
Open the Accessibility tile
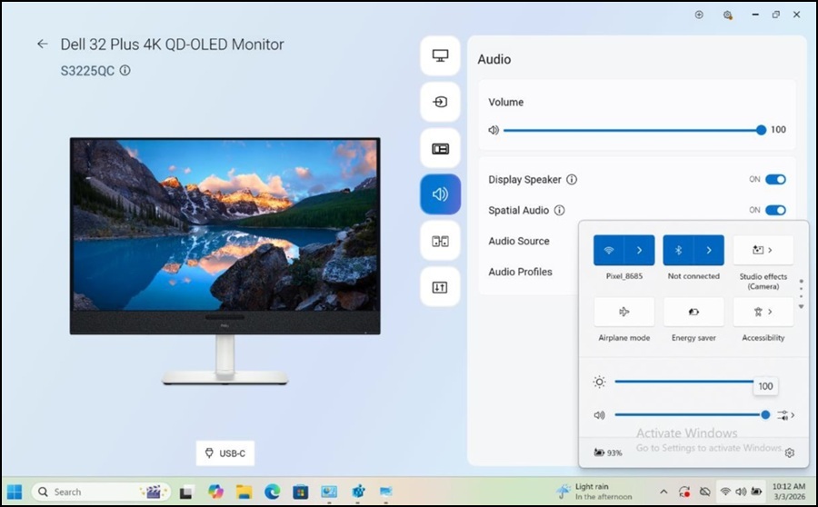763,312
